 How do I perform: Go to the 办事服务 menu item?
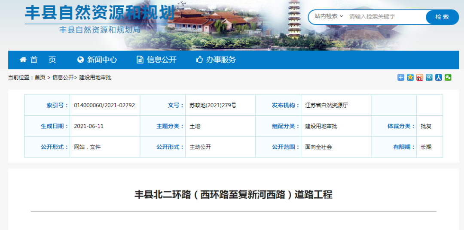tap(221, 60)
